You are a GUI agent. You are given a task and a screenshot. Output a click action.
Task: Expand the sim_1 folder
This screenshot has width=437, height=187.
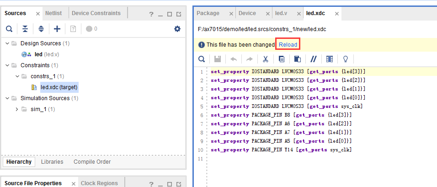click(x=17, y=109)
